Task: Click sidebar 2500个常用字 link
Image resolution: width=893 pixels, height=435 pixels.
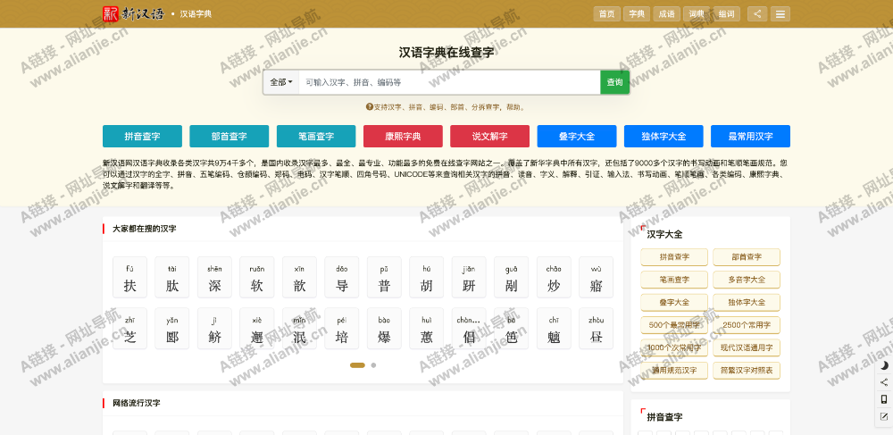Action: click(x=747, y=325)
